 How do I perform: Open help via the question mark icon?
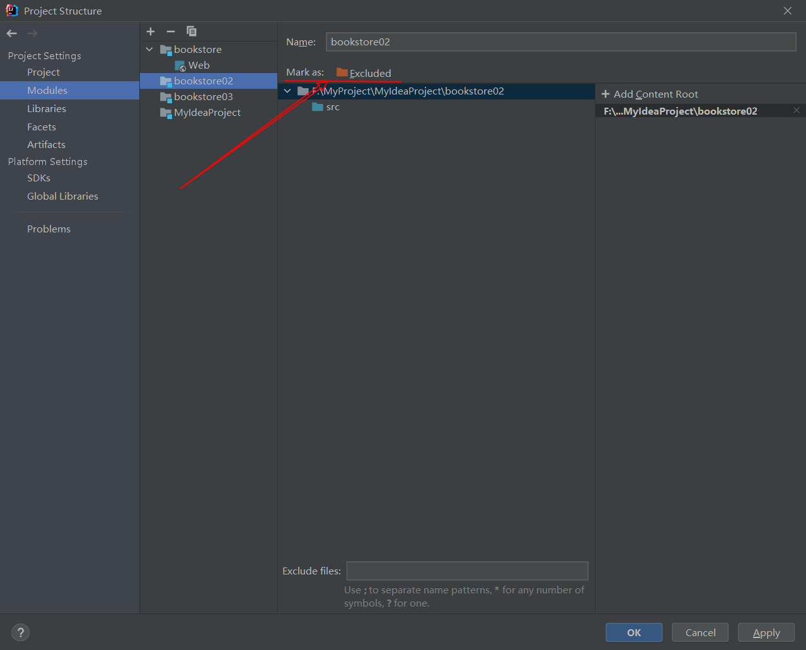coord(20,632)
